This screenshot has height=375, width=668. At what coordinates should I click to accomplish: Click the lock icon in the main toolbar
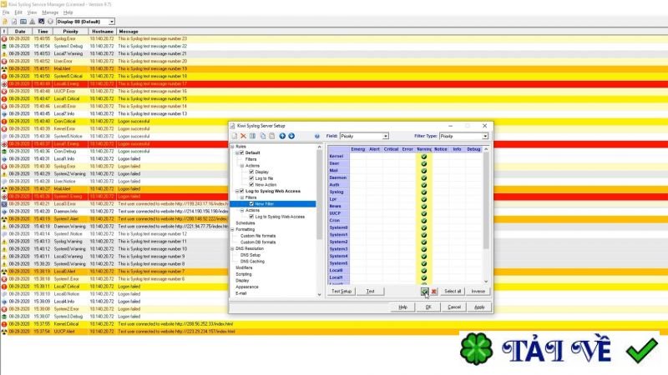click(5, 22)
